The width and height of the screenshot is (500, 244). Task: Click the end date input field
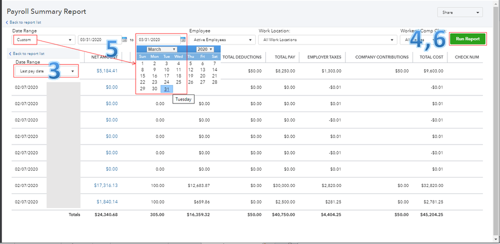[159, 40]
